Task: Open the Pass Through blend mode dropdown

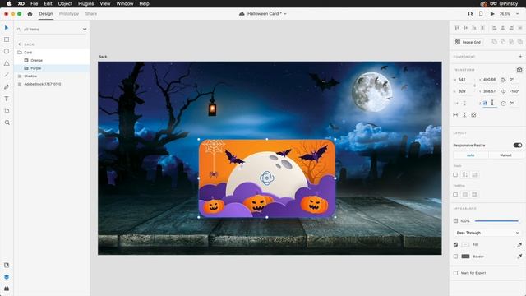Action: 487,233
